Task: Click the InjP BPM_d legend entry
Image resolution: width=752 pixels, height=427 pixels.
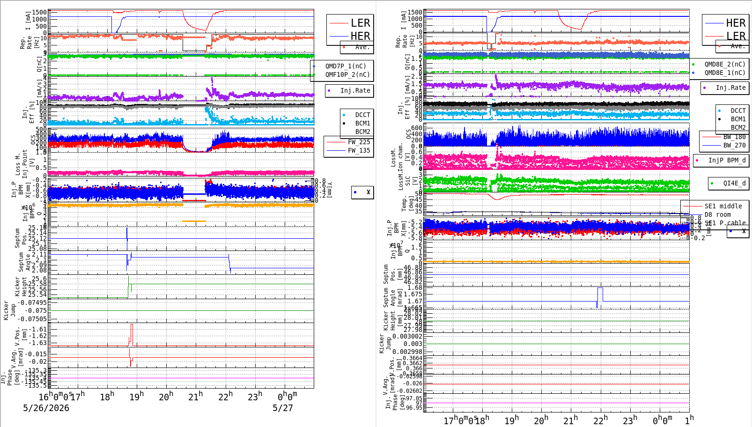Action: click(721, 160)
